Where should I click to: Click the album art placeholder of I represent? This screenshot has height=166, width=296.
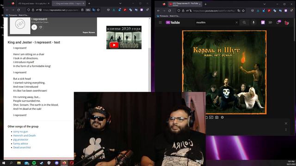20,24
